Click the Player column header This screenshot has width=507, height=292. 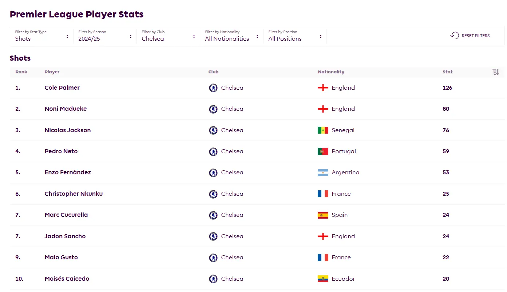tap(52, 72)
